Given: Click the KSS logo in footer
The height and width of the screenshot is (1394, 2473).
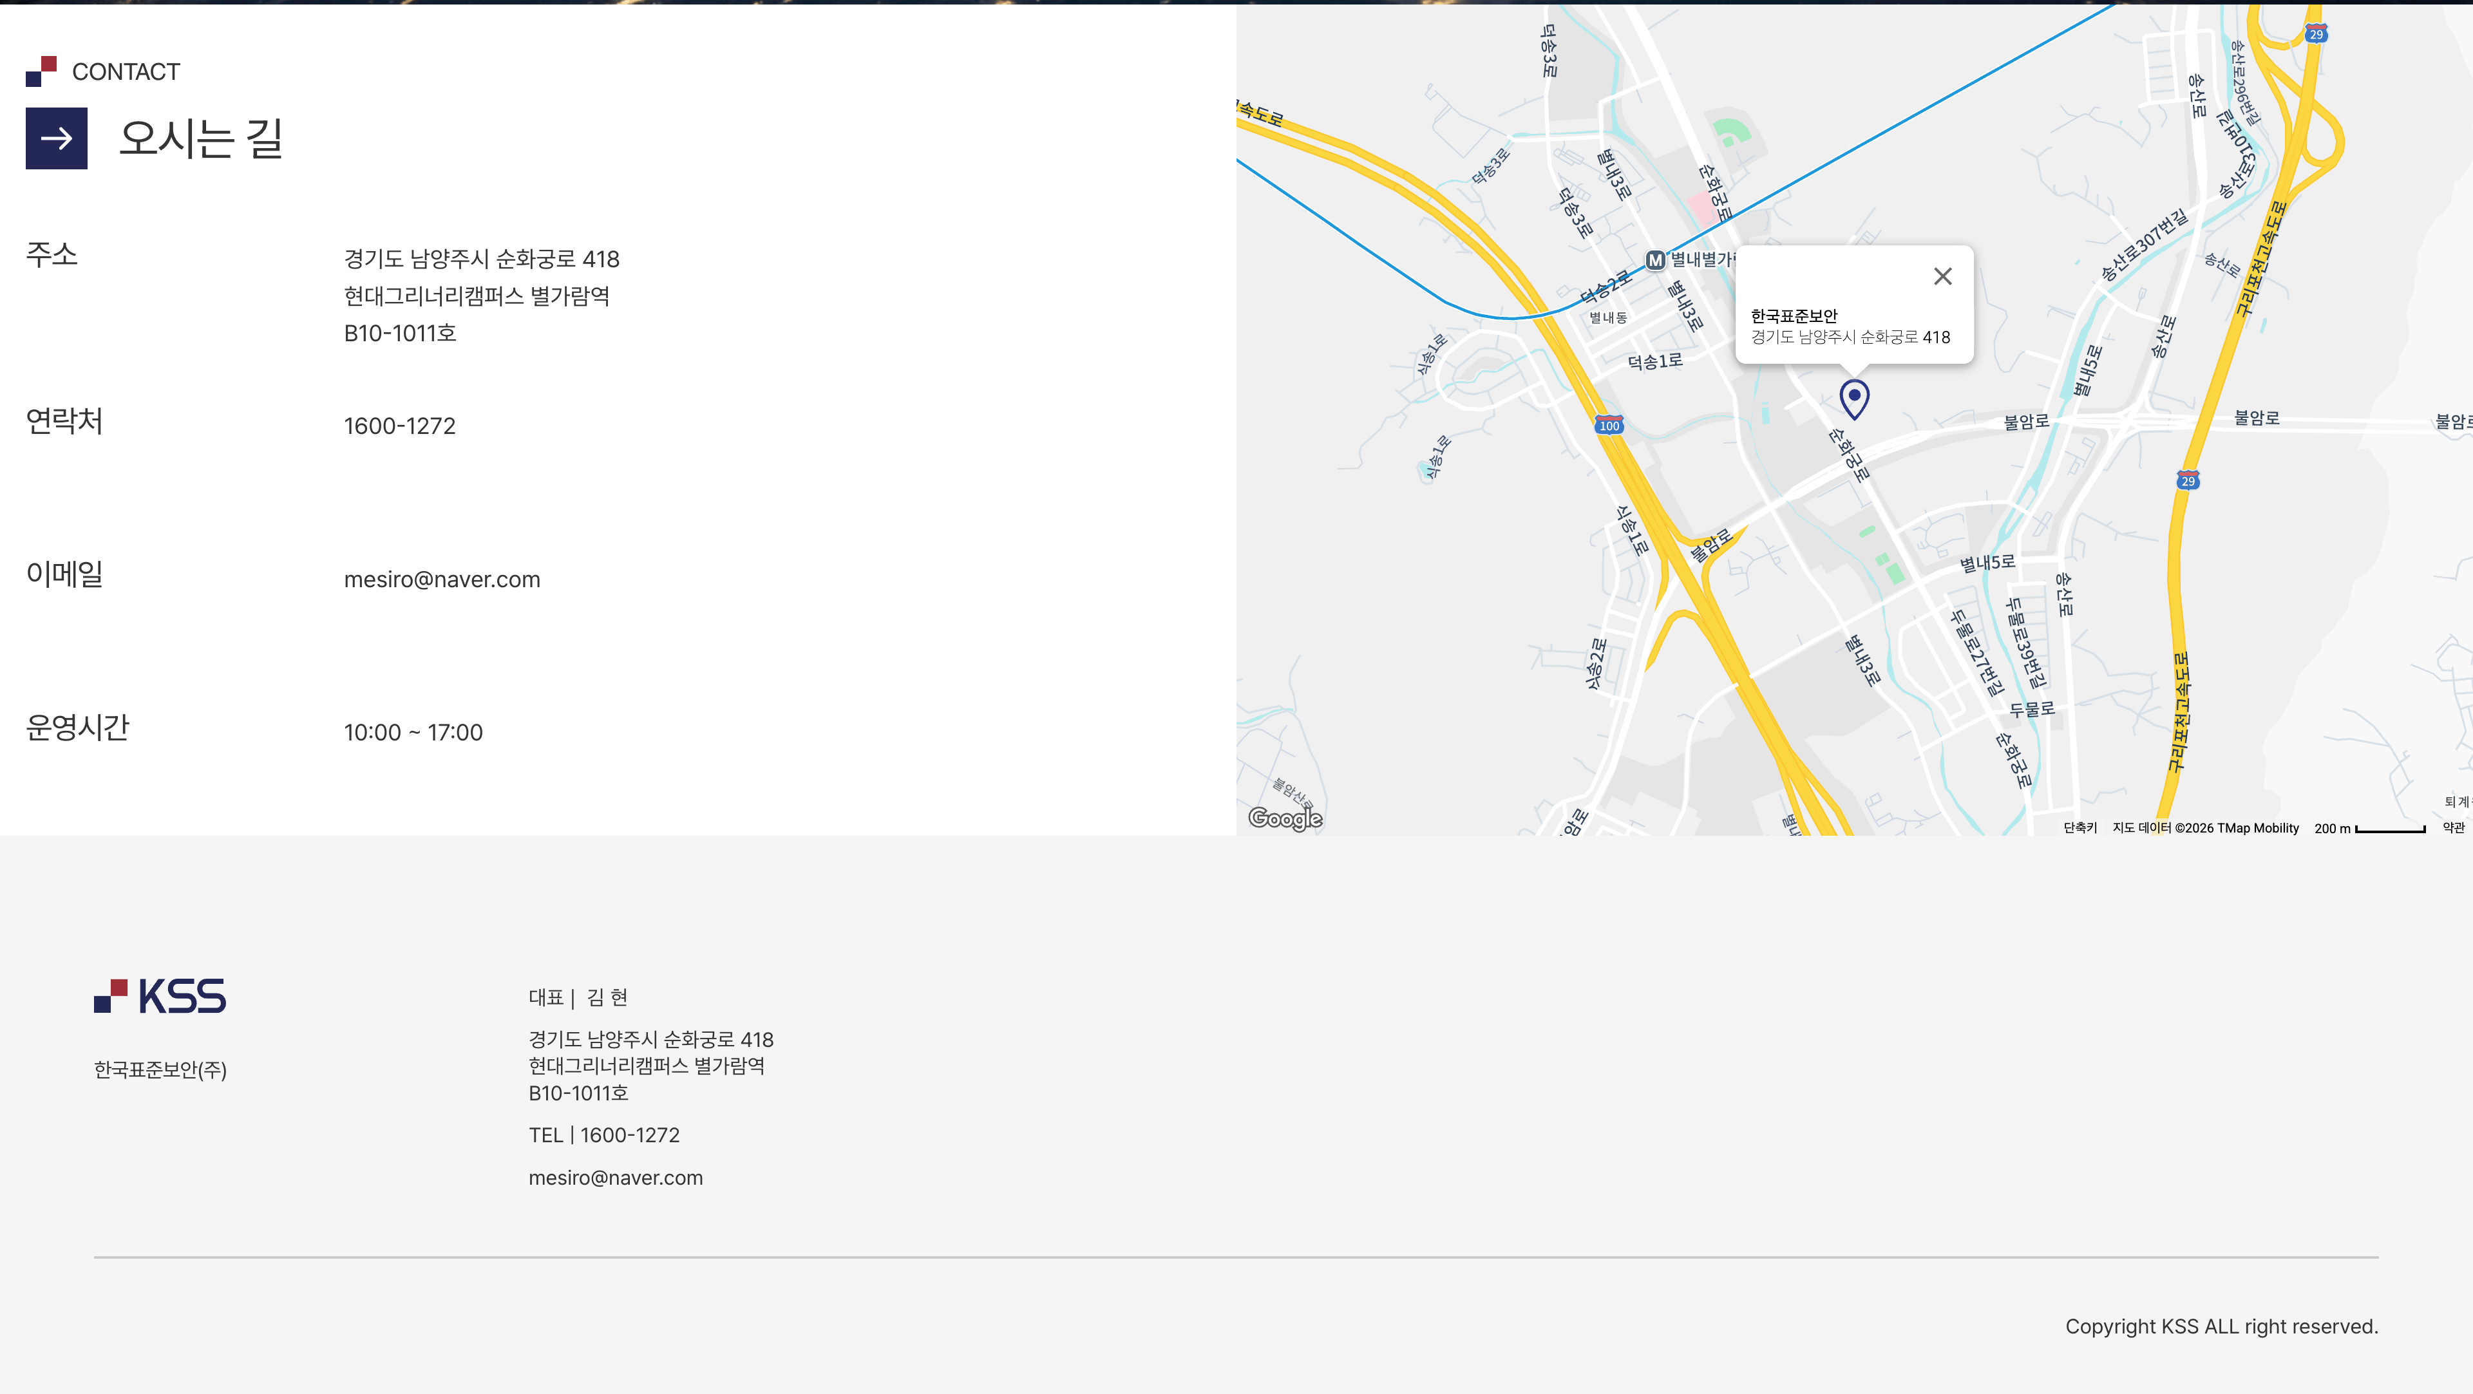Looking at the screenshot, I should [160, 995].
